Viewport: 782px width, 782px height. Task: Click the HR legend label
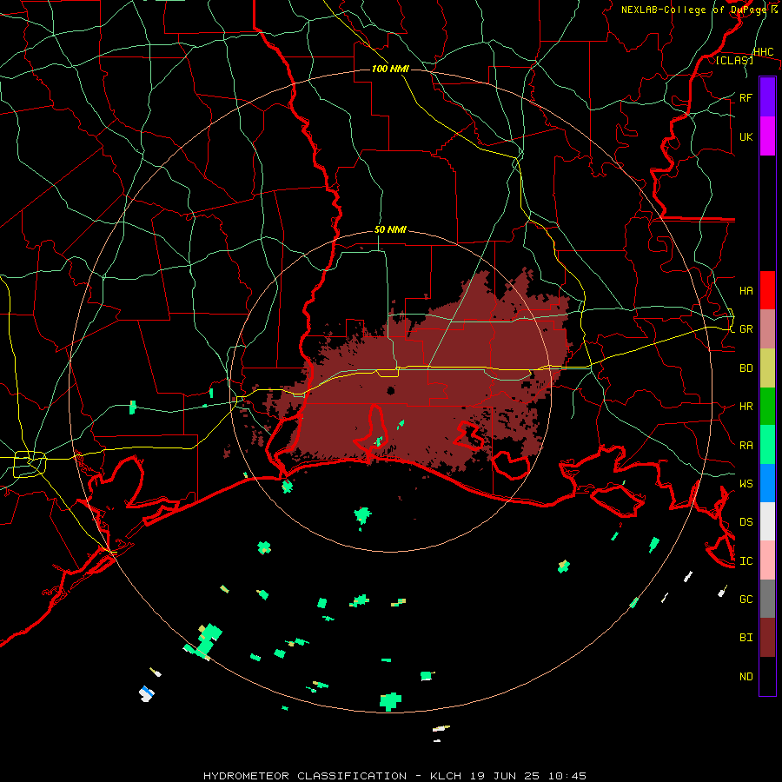coord(746,407)
